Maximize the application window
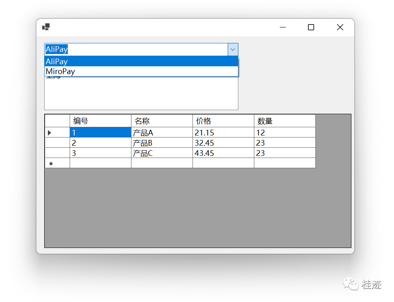The image size is (394, 302). coord(311,27)
